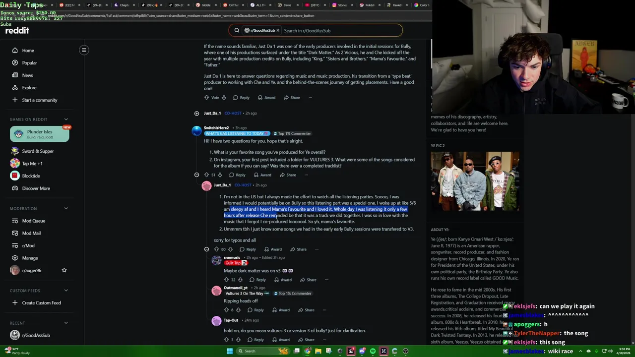Downvote the SwitchIsHere2 comment
Screen dimensions: 635x357
[220, 175]
